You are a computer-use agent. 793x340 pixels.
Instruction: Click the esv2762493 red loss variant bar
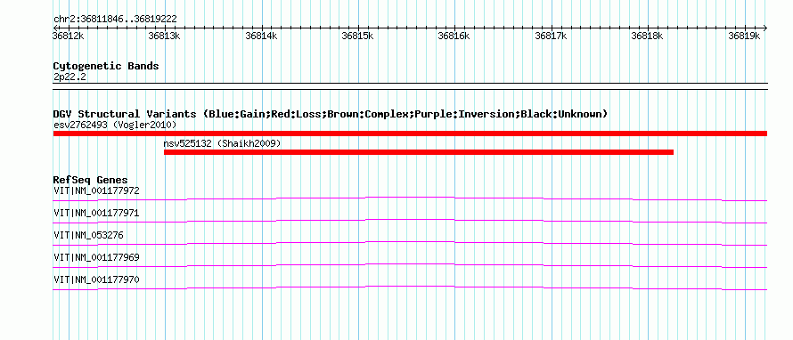pyautogui.click(x=410, y=134)
